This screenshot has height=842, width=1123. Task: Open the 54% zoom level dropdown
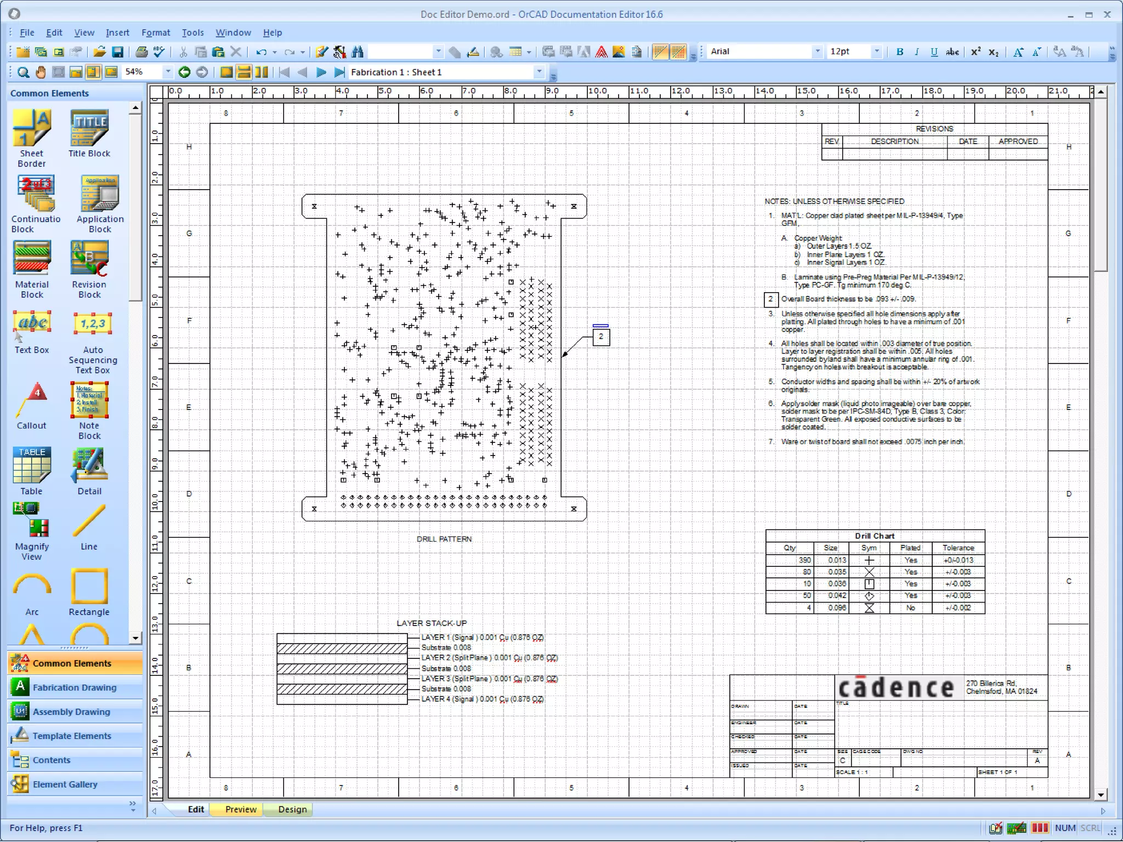pos(168,72)
